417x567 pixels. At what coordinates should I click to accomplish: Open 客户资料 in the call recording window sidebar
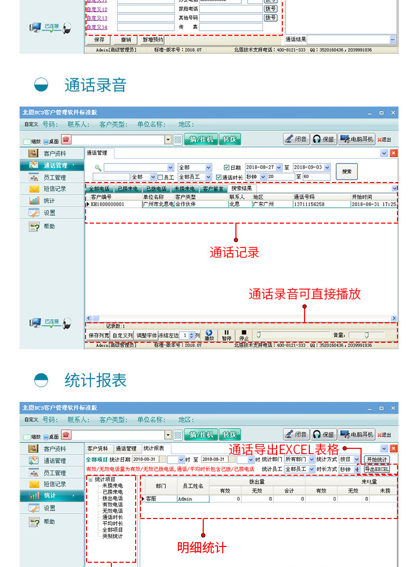click(52, 153)
